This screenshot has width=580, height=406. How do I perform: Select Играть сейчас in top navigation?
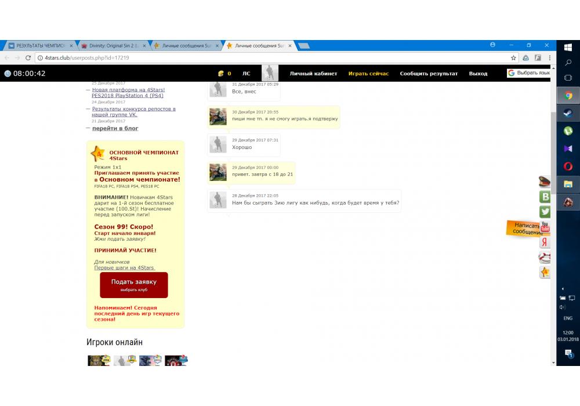point(368,74)
